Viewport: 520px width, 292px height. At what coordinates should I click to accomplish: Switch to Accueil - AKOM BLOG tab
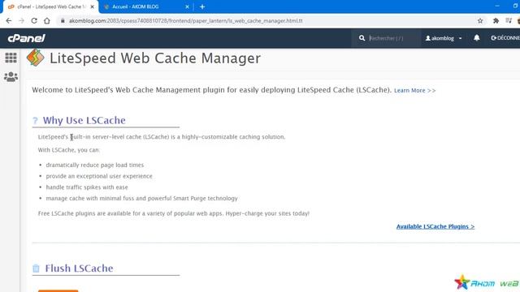[x=136, y=6]
